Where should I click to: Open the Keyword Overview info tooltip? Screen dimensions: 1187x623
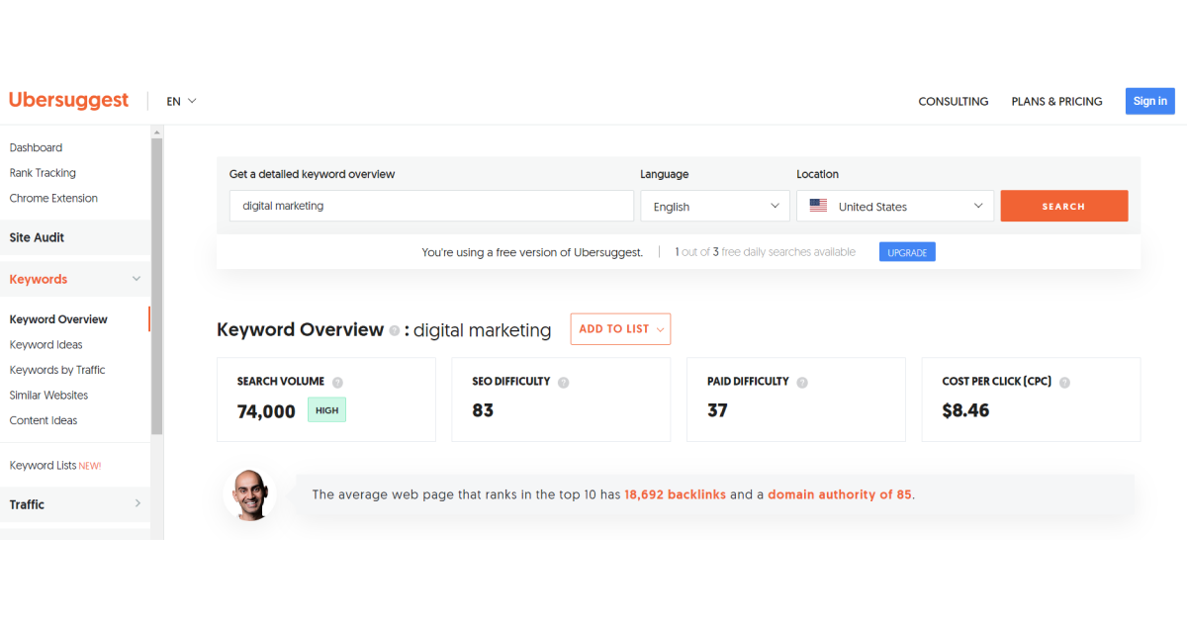pos(395,331)
